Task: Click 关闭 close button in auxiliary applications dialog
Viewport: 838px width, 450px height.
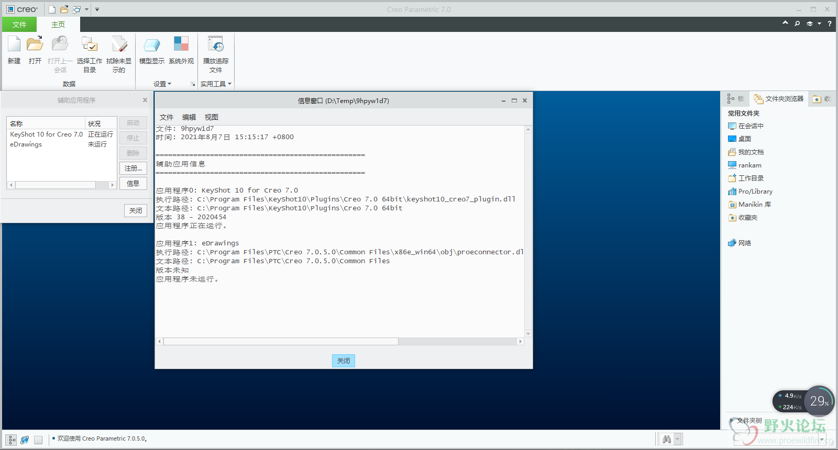Action: tap(136, 210)
